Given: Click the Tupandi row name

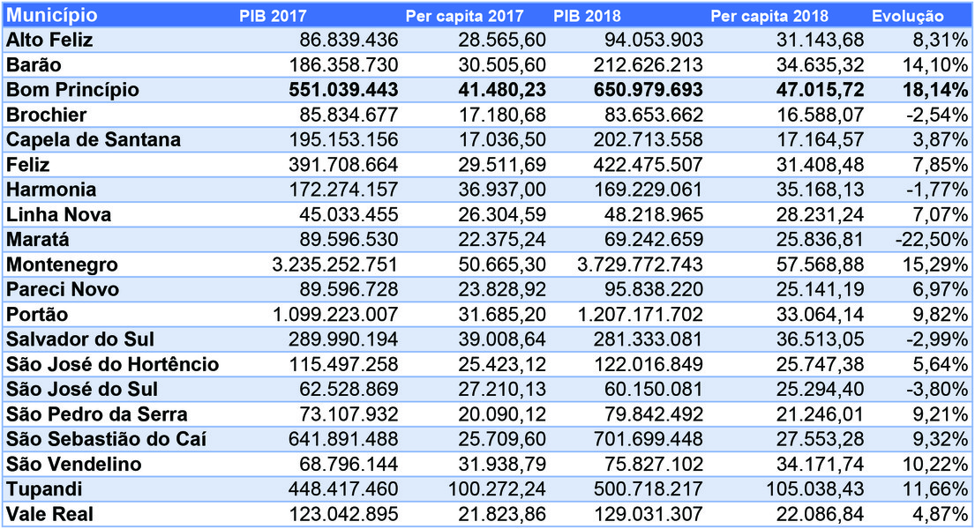Looking at the screenshot, I should (44, 489).
